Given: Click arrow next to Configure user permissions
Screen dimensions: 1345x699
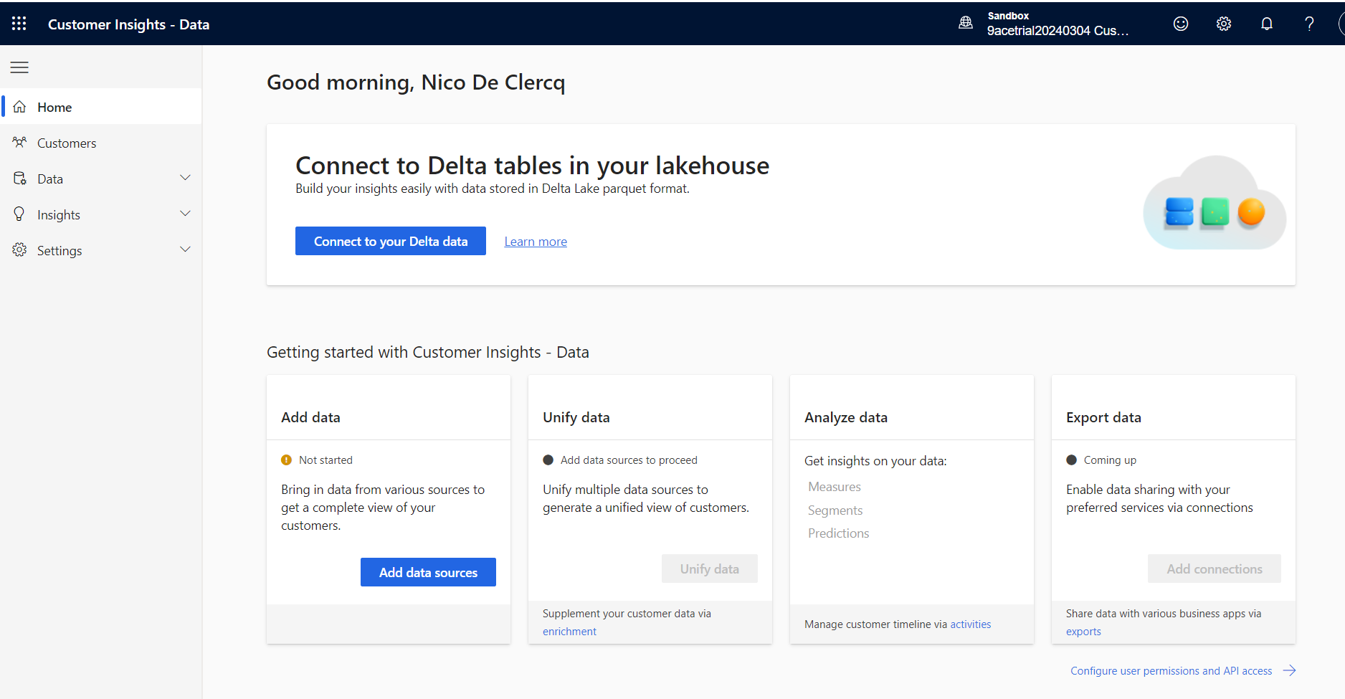Looking at the screenshot, I should (1289, 670).
